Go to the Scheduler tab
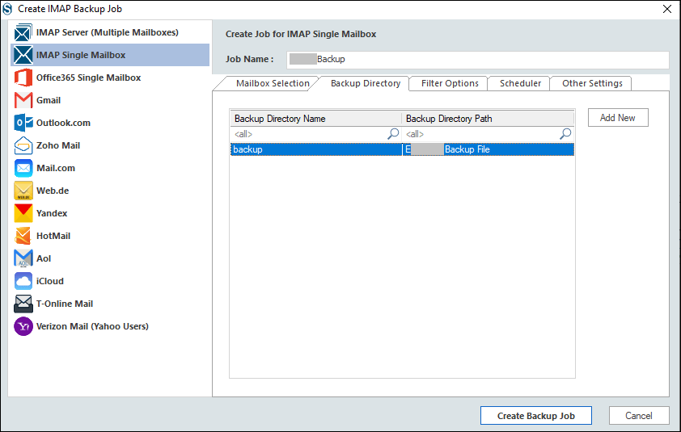The width and height of the screenshot is (681, 432). tap(520, 83)
